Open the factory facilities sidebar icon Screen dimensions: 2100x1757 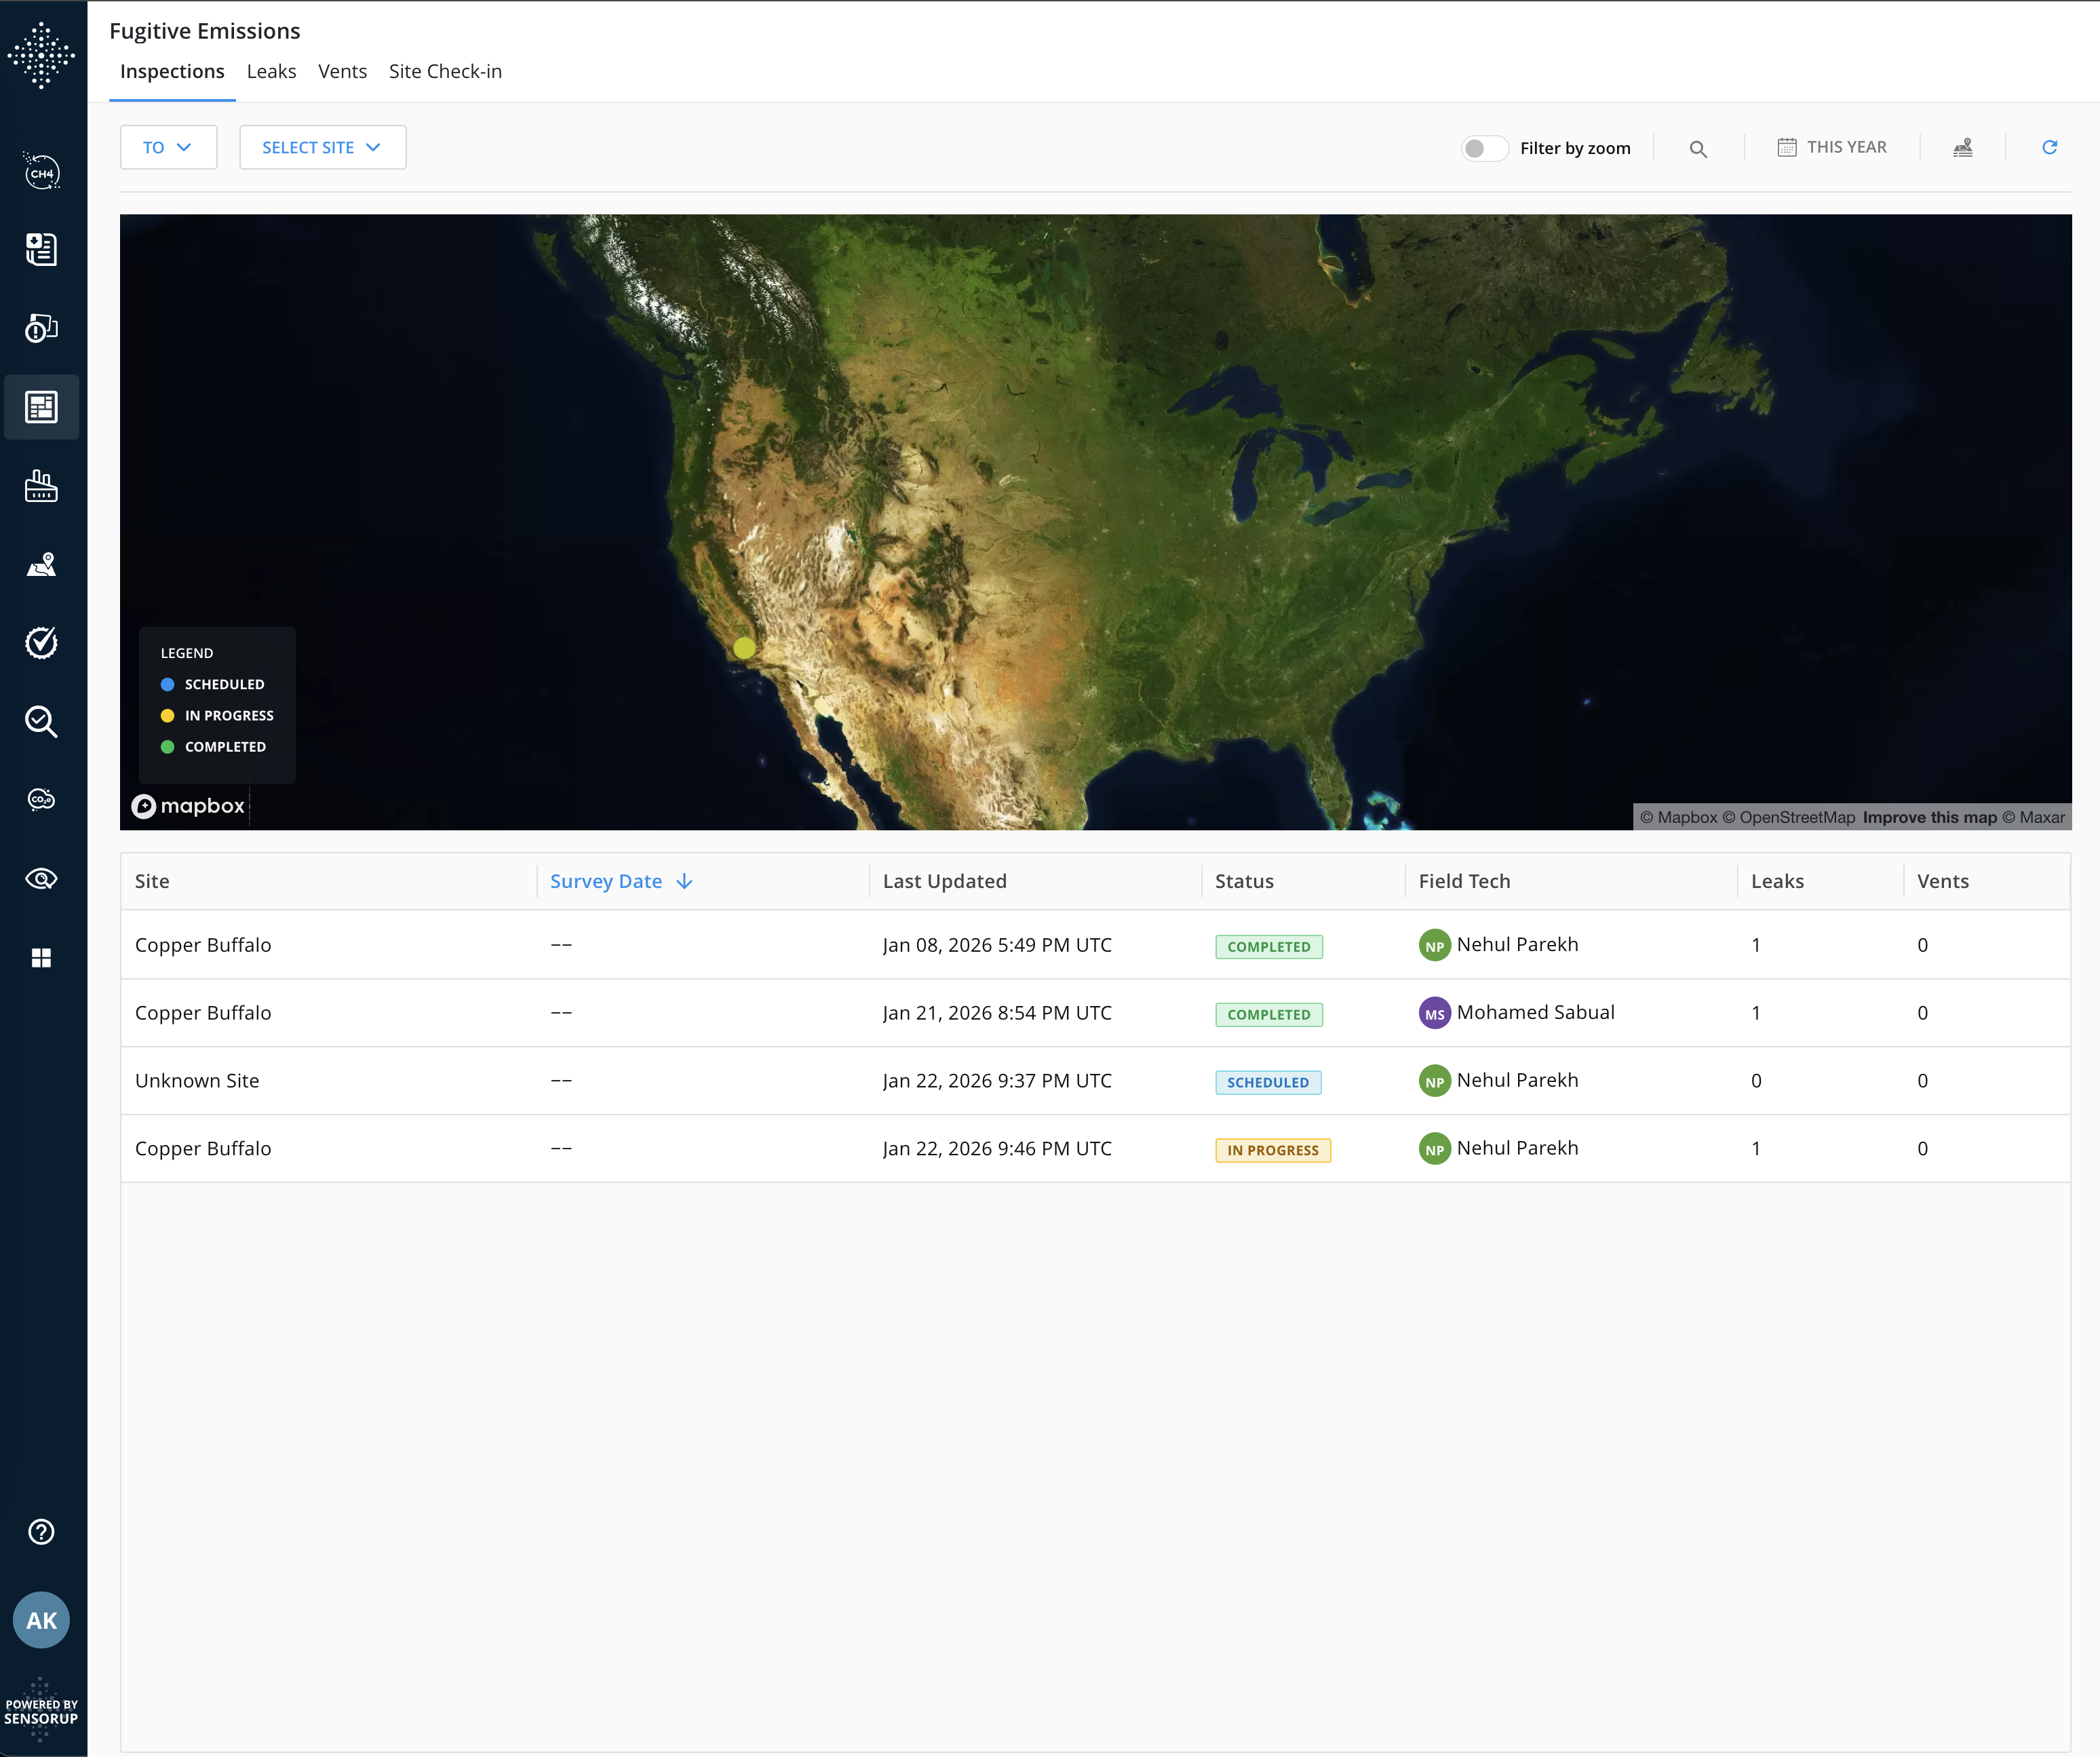click(x=41, y=486)
